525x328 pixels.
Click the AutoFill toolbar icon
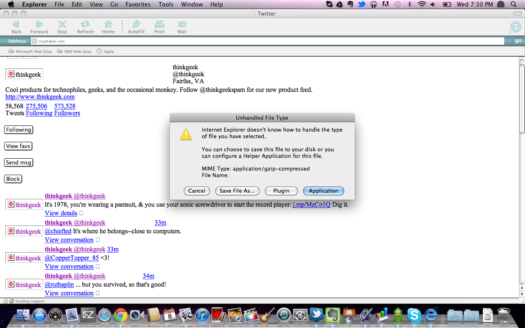[x=136, y=25]
